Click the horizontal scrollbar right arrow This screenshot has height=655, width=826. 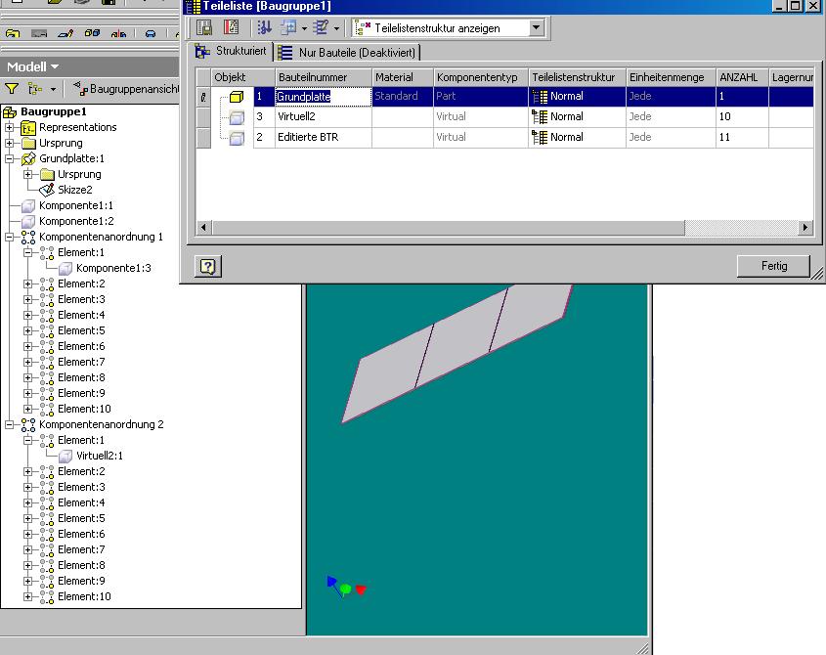pyautogui.click(x=805, y=227)
